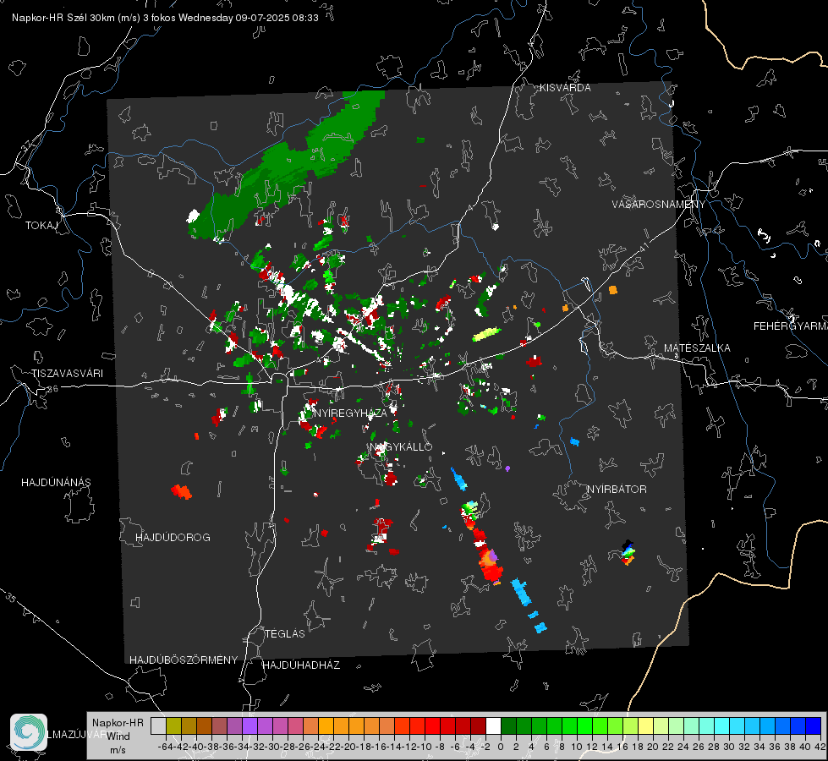The image size is (828, 761).
Task: Select the MÁTÉSZALKA label
Action: tap(697, 348)
